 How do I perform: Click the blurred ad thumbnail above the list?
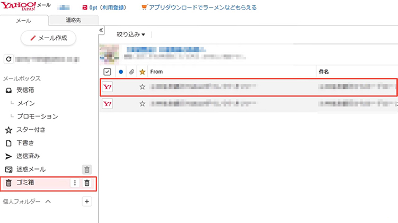pos(109,54)
